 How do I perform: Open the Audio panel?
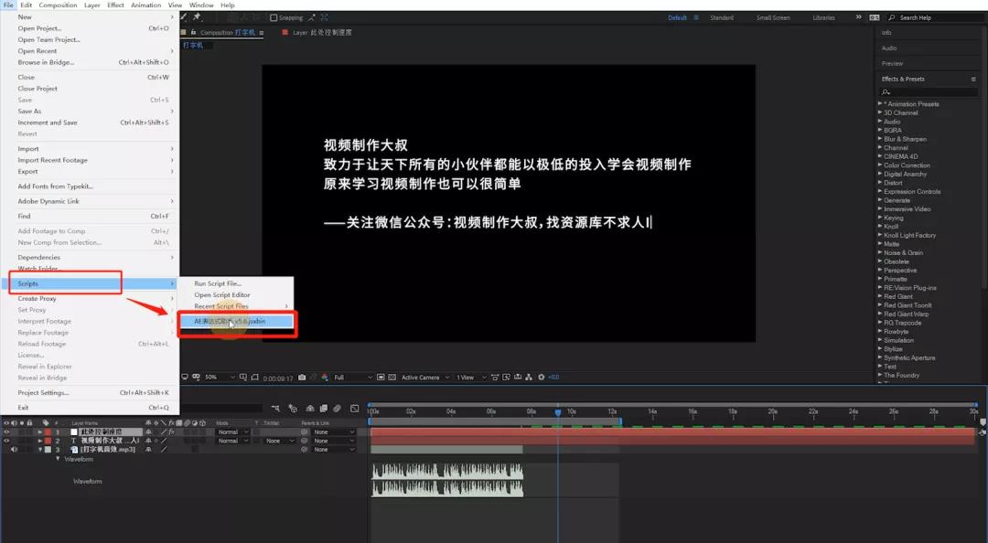(x=889, y=48)
